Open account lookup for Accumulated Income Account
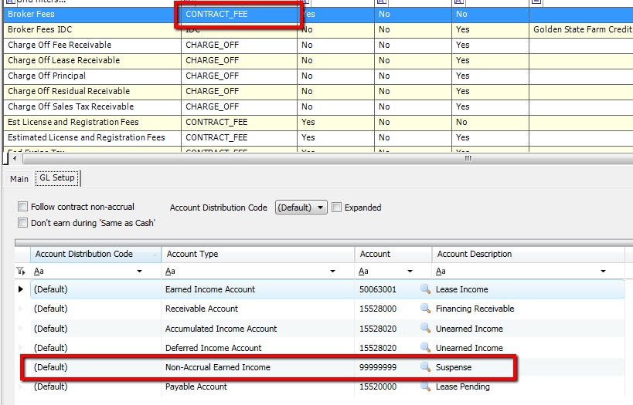 point(425,328)
